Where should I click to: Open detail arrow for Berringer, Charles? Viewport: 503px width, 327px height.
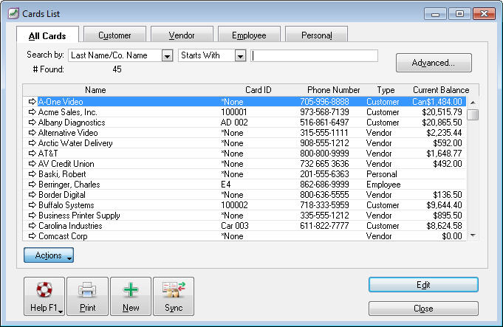click(x=32, y=185)
